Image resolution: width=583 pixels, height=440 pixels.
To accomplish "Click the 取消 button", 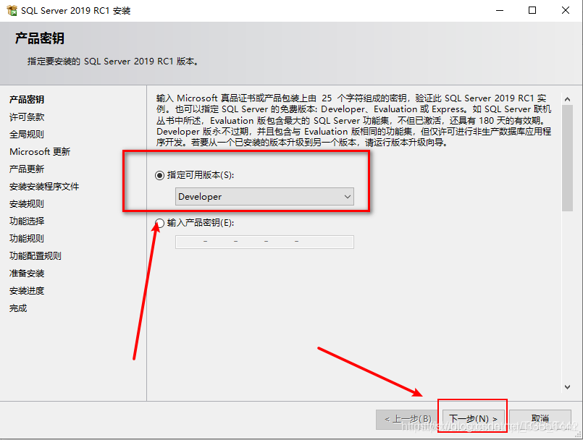I will tap(540, 419).
